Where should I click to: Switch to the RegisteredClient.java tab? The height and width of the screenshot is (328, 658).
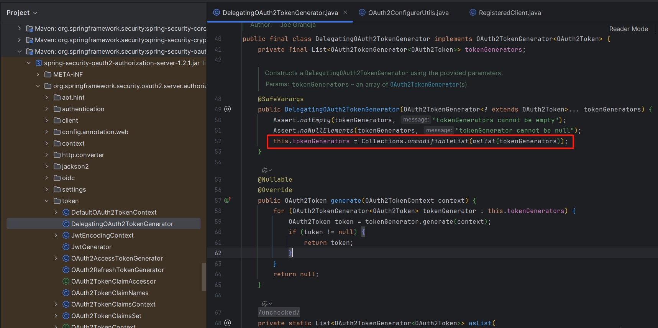(x=510, y=13)
